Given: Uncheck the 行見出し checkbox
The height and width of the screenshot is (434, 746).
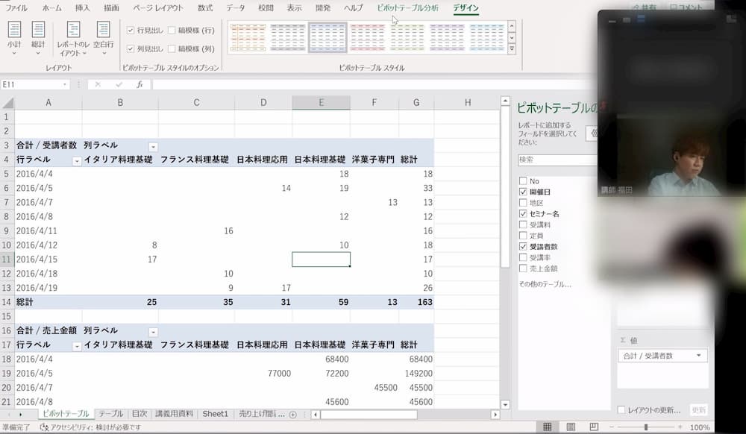Looking at the screenshot, I should (x=131, y=31).
